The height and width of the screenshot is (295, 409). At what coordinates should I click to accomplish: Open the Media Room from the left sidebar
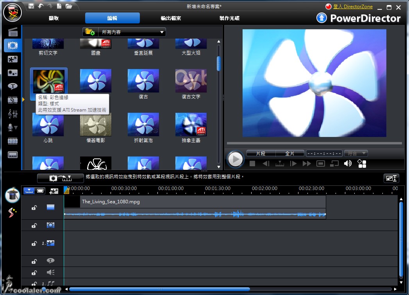coord(13,32)
